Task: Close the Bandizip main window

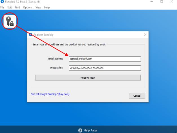Action: (x=172, y=2)
